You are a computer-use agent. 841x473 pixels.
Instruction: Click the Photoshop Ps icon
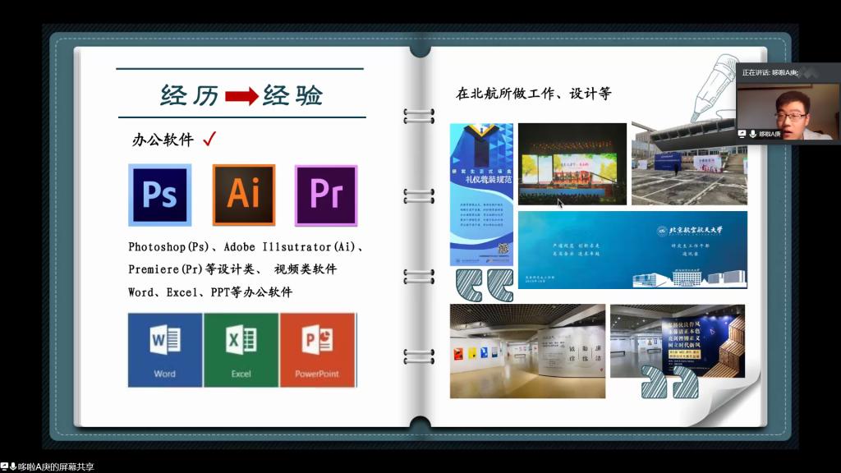coord(160,195)
